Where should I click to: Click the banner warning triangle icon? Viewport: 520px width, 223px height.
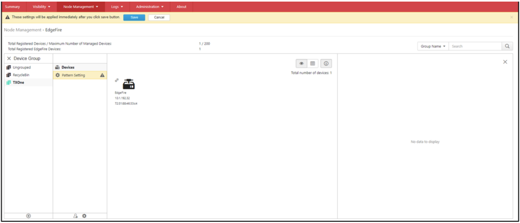pos(8,18)
